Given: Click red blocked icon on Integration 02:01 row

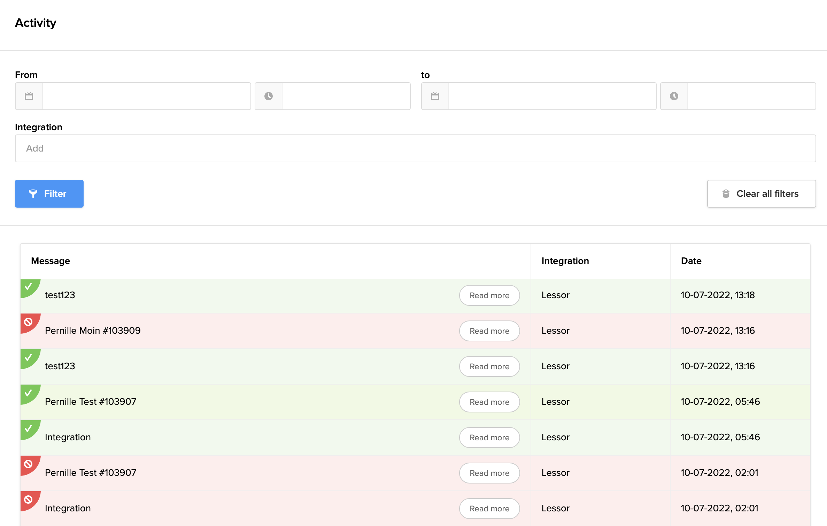Looking at the screenshot, I should tap(29, 500).
